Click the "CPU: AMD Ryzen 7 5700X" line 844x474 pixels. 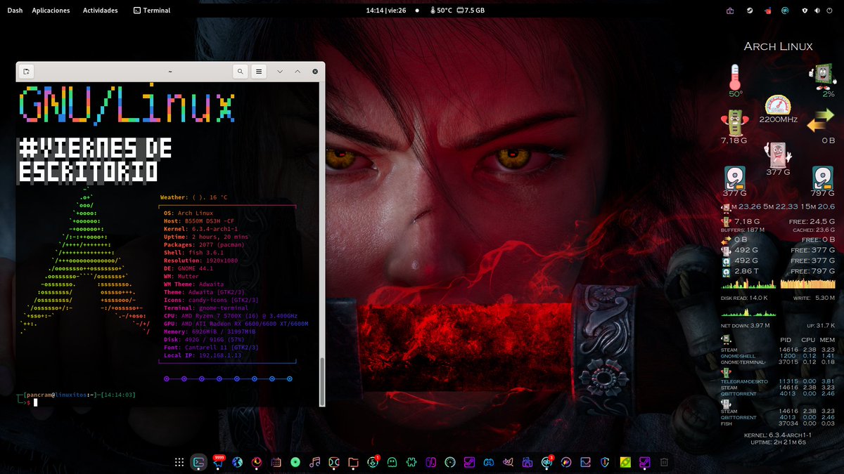(x=230, y=316)
